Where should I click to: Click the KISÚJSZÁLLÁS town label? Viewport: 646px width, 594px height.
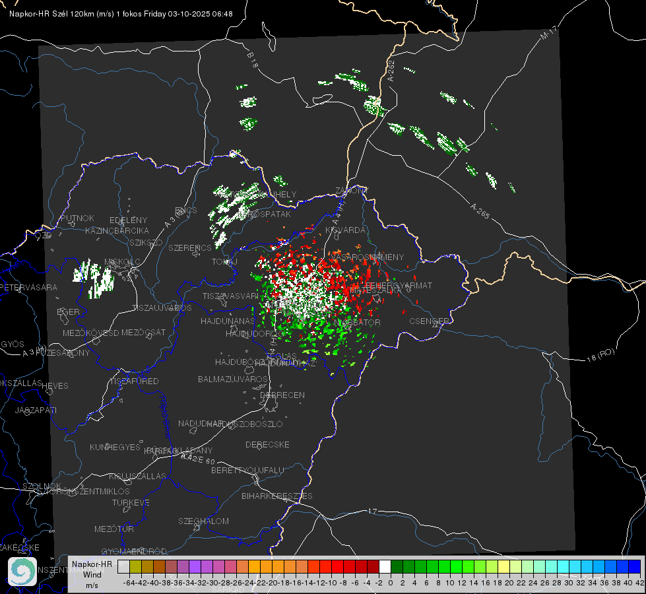click(138, 476)
